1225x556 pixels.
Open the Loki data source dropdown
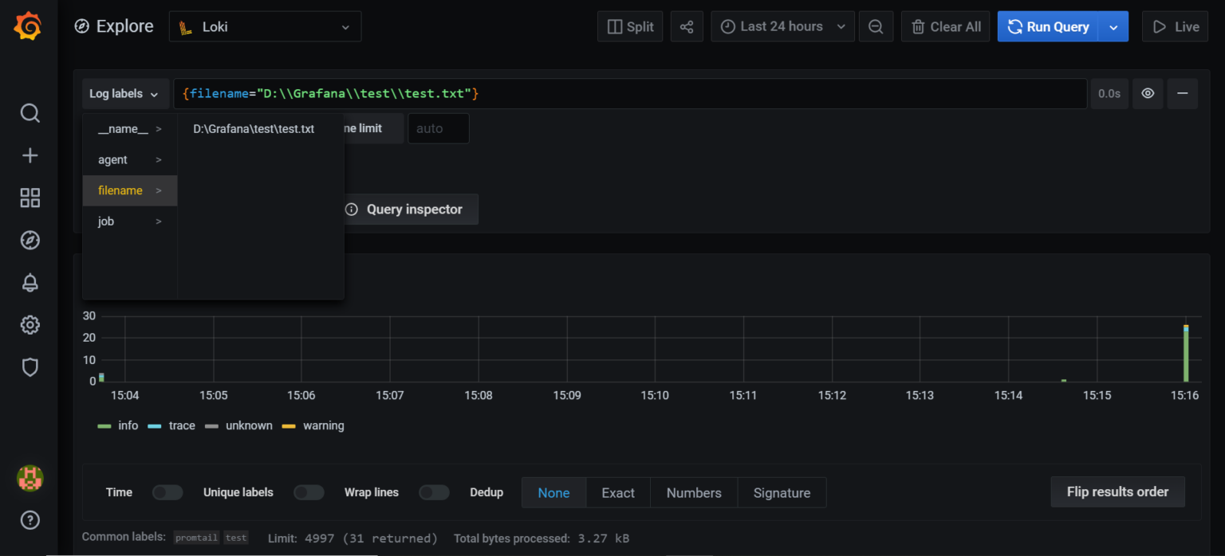coord(265,26)
